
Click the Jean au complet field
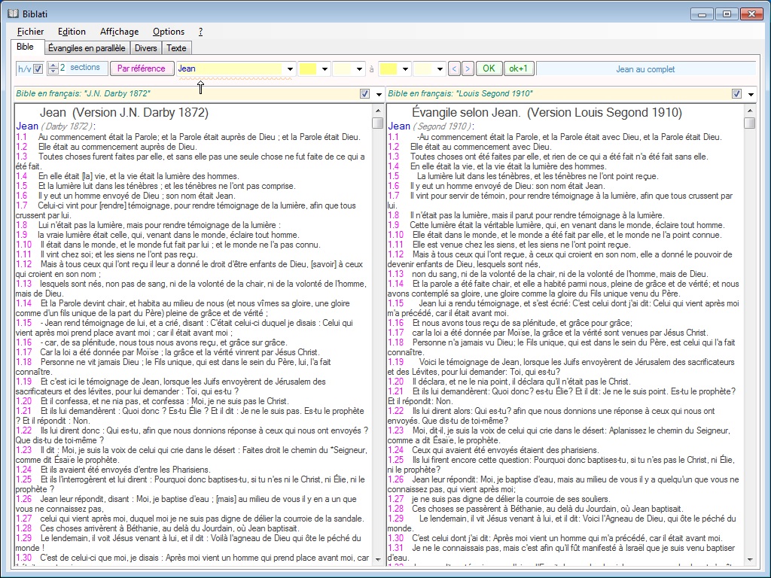coord(645,69)
